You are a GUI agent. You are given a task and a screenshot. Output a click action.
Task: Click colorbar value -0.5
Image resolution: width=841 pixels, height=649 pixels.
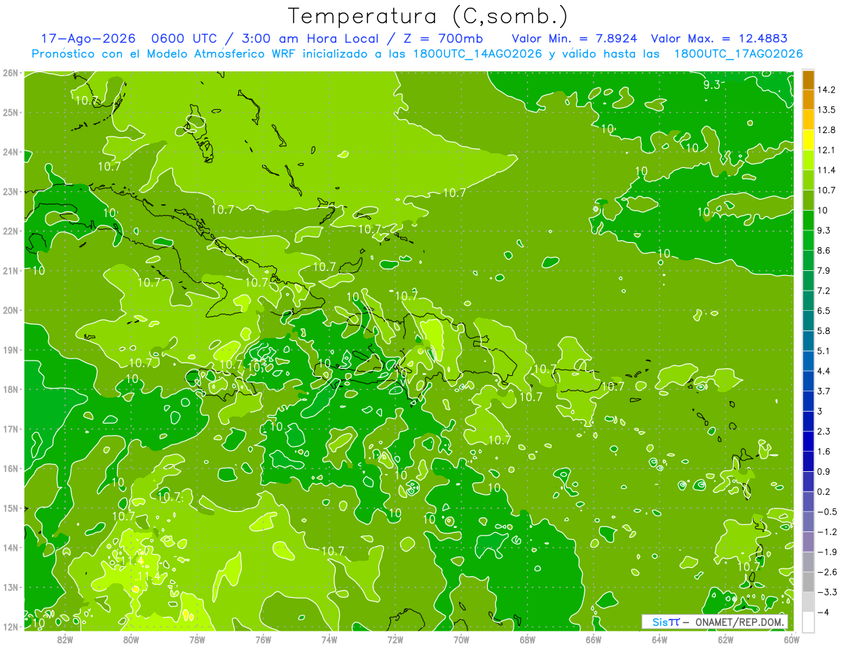[x=827, y=512]
